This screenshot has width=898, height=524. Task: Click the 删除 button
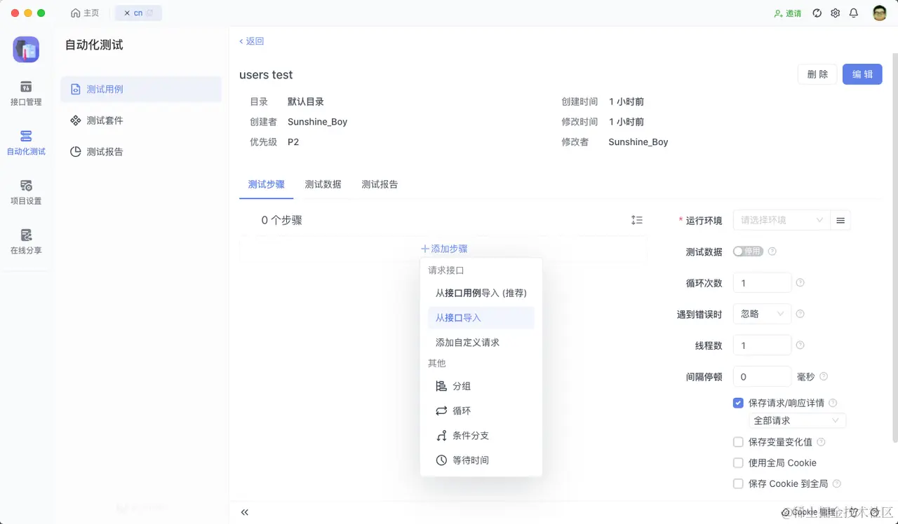(x=817, y=74)
